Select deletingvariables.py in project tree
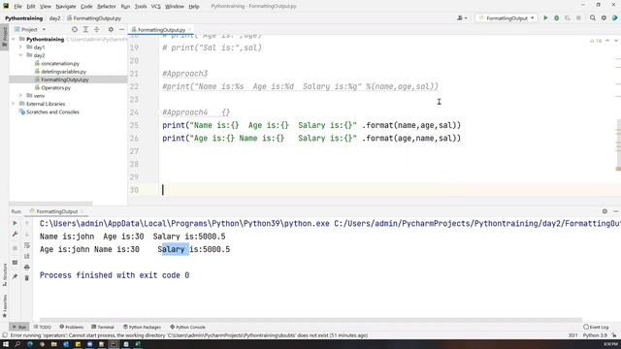 (x=63, y=72)
